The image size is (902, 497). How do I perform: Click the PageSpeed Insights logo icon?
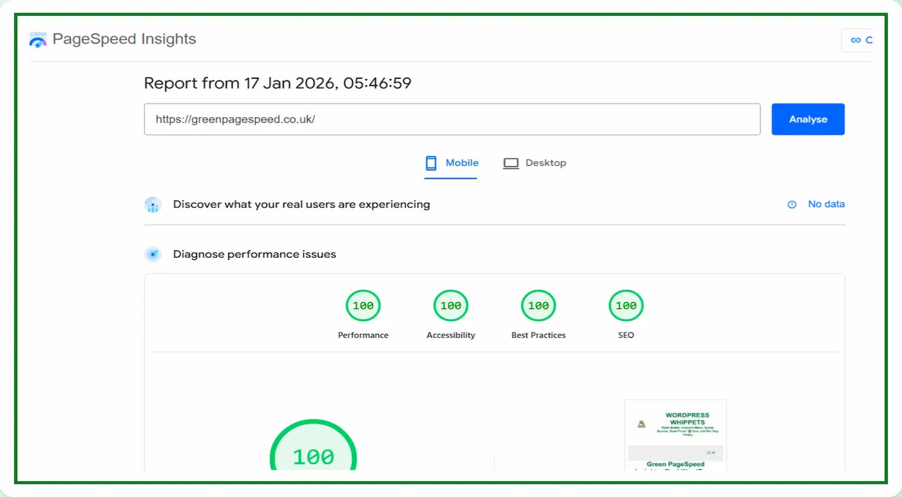point(38,40)
